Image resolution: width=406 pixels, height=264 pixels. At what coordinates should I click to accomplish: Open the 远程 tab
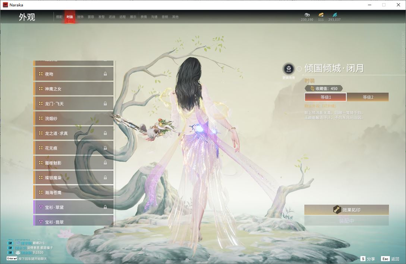point(123,17)
